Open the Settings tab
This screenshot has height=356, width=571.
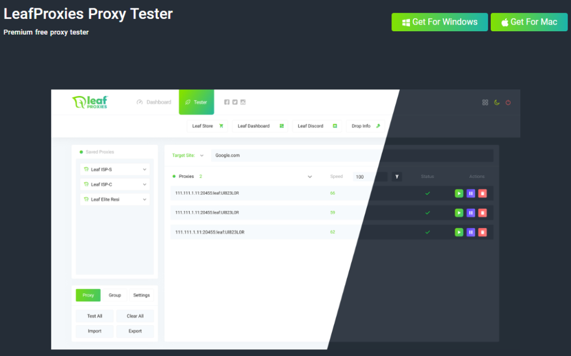click(x=142, y=295)
